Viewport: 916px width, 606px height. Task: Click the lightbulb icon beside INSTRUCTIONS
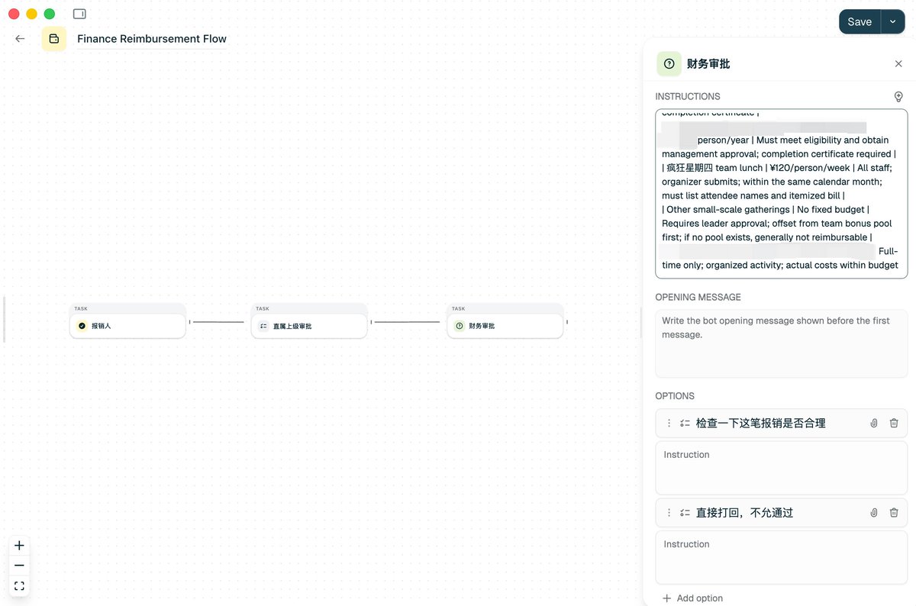point(898,97)
